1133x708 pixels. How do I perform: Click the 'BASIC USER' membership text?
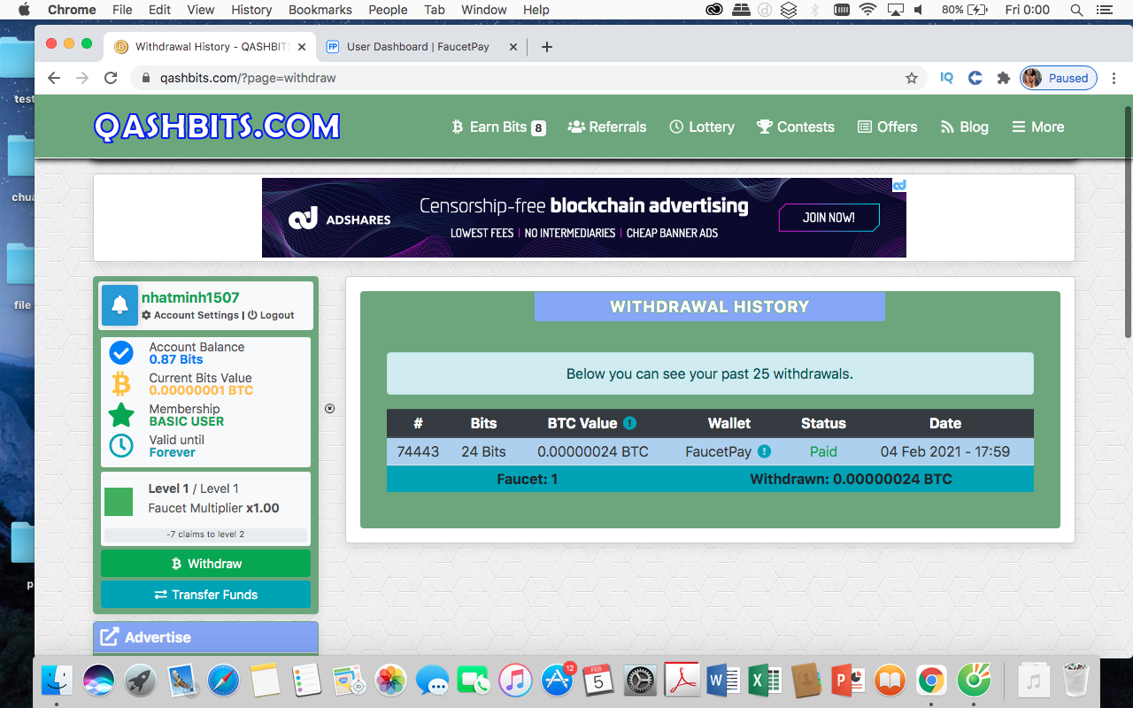click(x=187, y=421)
